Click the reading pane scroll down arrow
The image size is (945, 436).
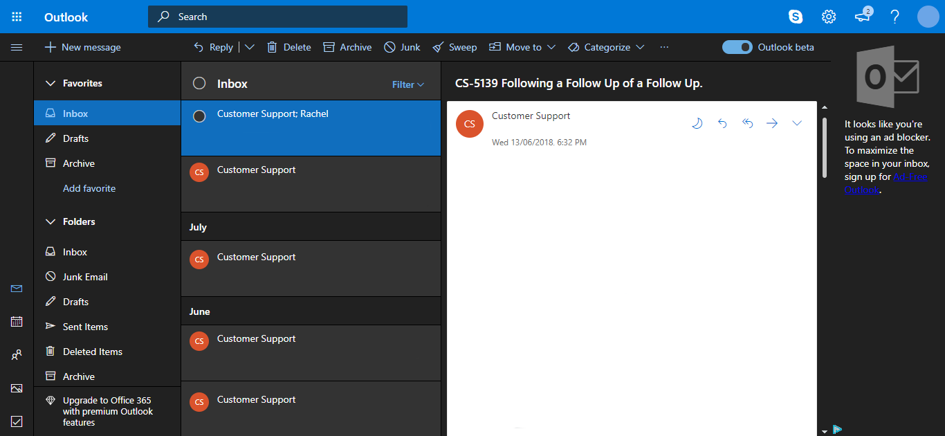tap(824, 431)
